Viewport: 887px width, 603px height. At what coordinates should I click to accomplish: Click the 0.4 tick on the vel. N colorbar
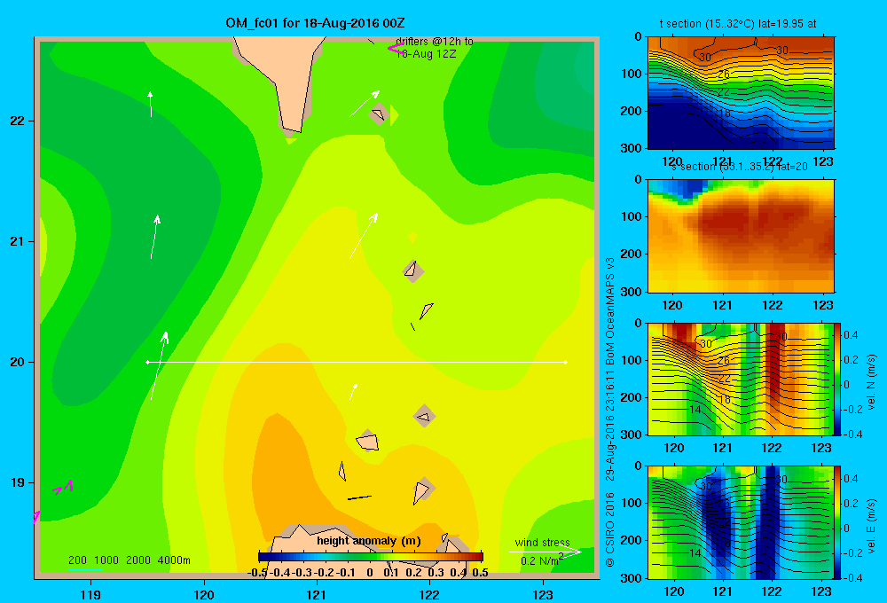click(x=851, y=335)
